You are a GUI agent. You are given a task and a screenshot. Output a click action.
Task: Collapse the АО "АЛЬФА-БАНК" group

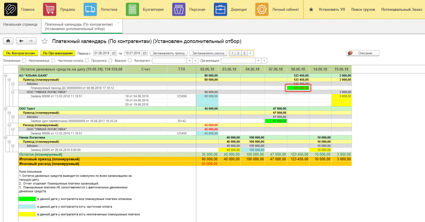[x=6, y=76]
